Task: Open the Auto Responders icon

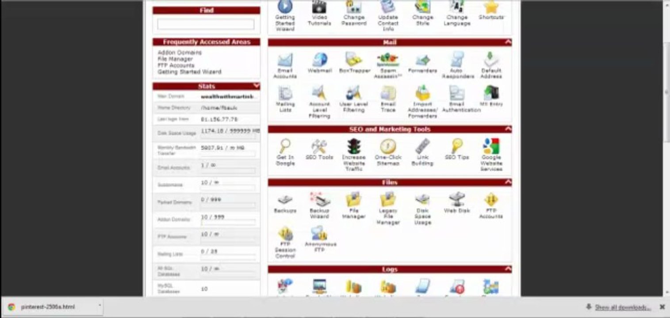Action: click(457, 60)
